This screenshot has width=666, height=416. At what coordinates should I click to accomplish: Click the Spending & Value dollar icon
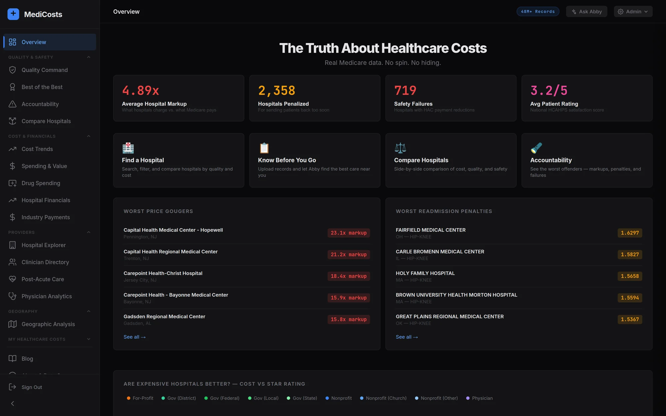tap(12, 166)
